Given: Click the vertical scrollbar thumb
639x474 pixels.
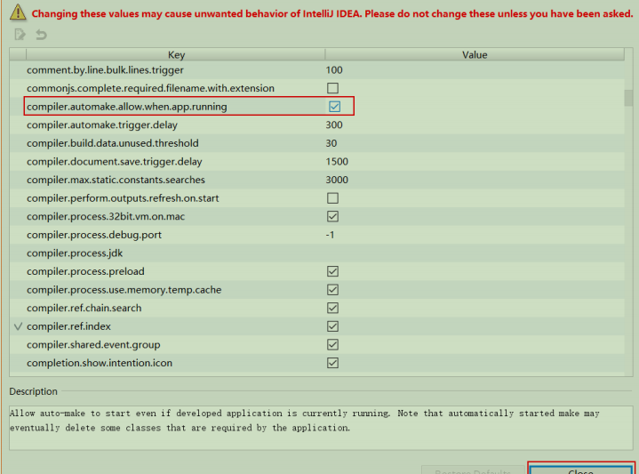Looking at the screenshot, I should pyautogui.click(x=628, y=98).
